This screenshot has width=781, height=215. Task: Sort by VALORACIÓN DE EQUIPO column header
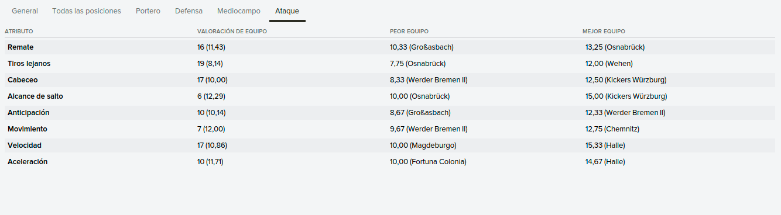[232, 31]
